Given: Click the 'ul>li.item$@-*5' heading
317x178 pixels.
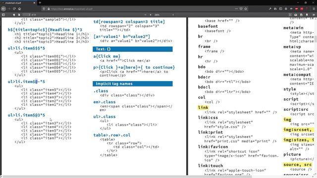Looking at the screenshot, I should (x=26, y=82).
